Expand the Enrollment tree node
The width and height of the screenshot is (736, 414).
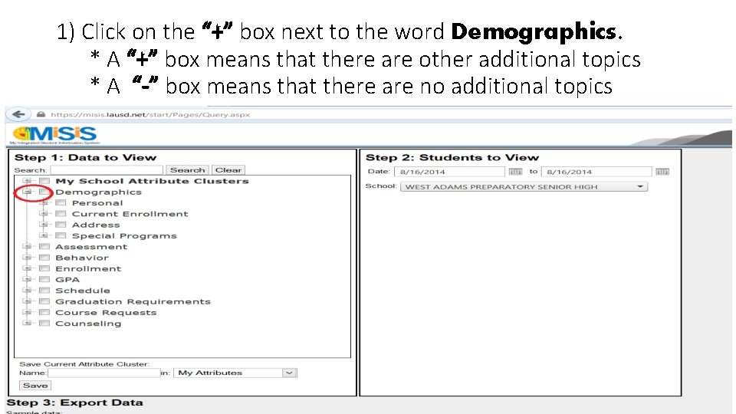(28, 268)
